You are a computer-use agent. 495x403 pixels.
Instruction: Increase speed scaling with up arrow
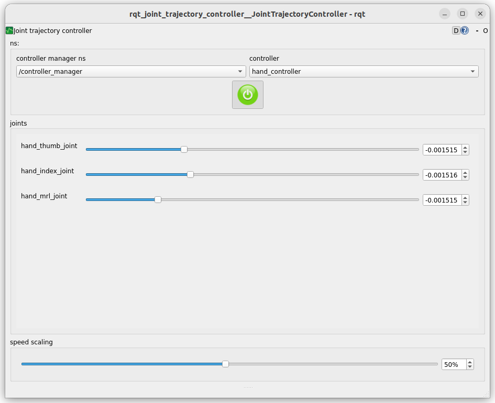470,362
